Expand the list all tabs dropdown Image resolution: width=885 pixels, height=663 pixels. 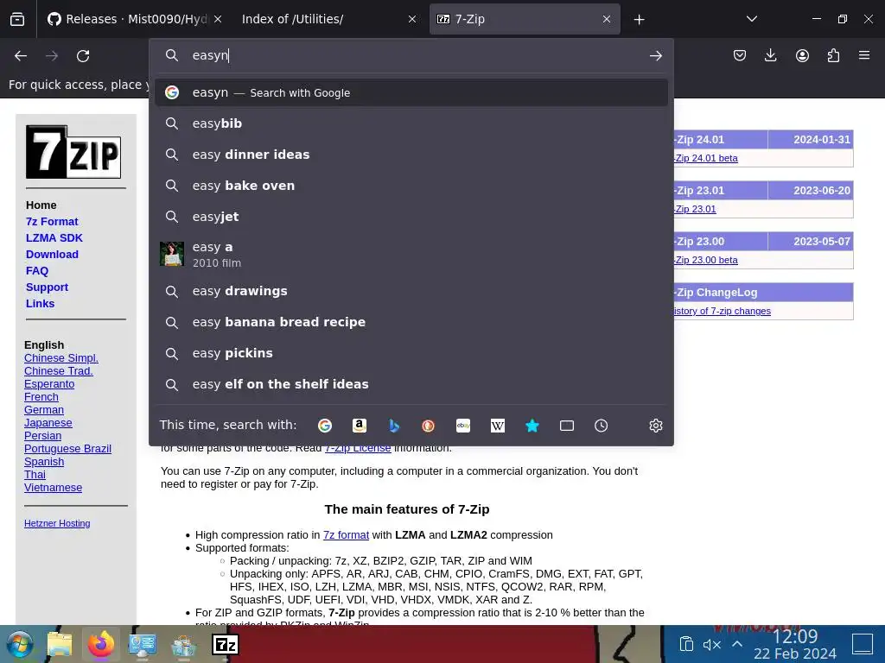[752, 19]
